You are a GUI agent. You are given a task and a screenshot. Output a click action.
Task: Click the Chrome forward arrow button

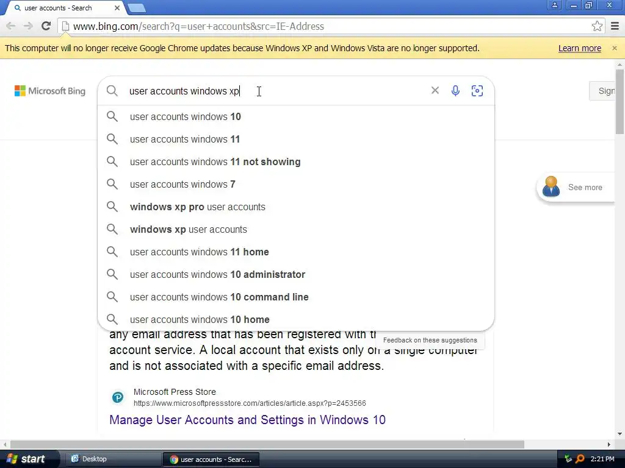tap(28, 26)
